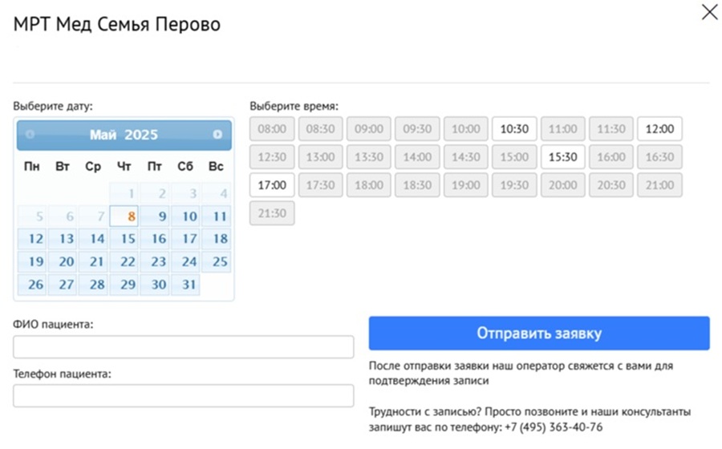Click the 18:00 time slot
This screenshot has width=722, height=449.
(x=369, y=185)
